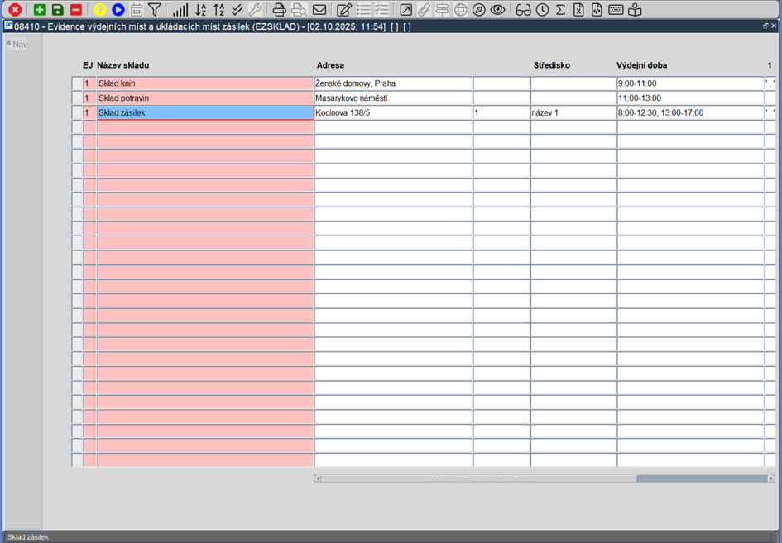The image size is (782, 543).
Task: Close the inner EZSKLAD window
Action: tap(775, 26)
